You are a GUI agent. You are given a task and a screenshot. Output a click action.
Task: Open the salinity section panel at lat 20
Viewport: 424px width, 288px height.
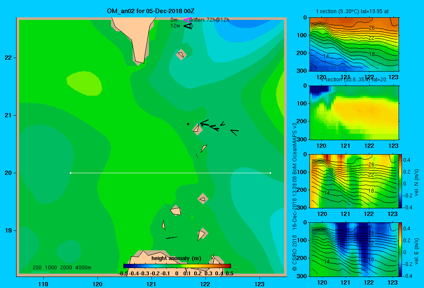(354, 113)
